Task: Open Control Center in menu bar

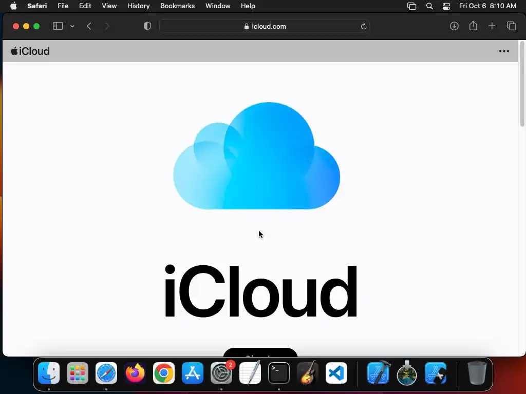Action: (x=446, y=6)
